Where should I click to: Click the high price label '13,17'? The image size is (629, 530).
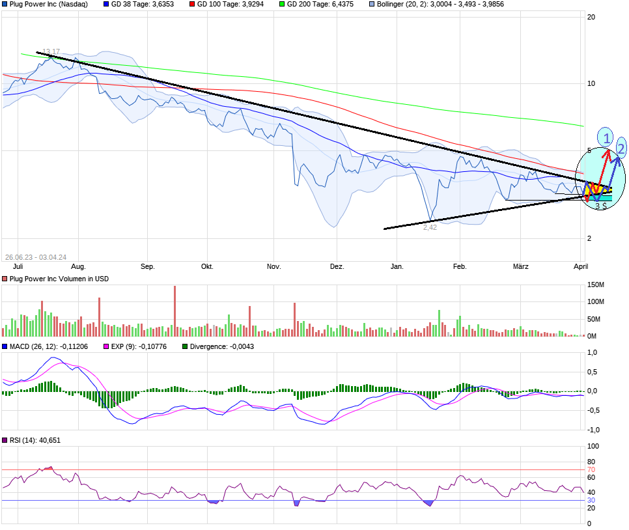point(51,51)
